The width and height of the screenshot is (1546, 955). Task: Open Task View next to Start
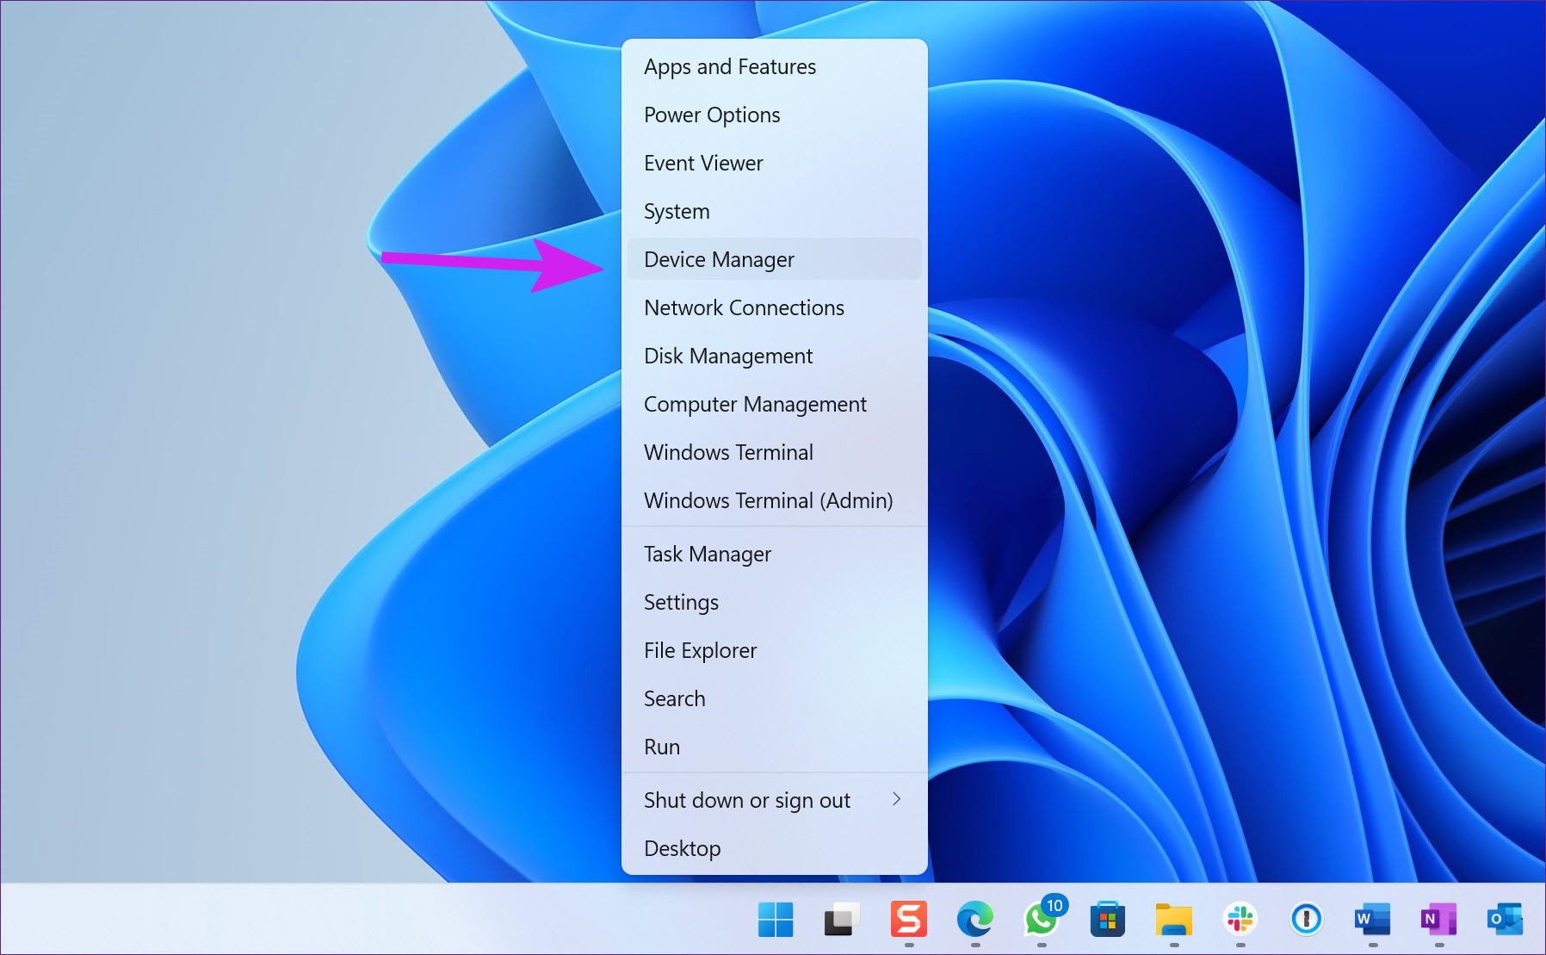[x=841, y=920]
